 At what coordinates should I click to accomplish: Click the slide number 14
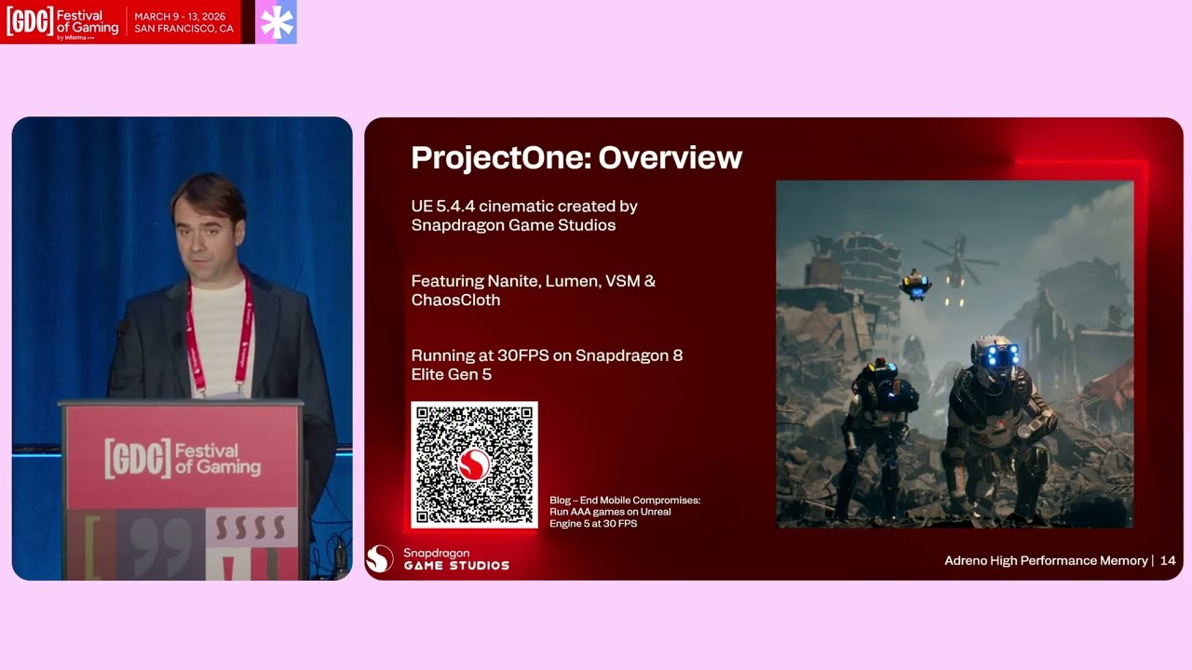1168,560
